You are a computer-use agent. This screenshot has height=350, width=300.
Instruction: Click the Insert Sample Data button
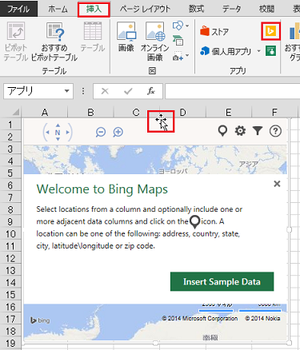coord(222,281)
